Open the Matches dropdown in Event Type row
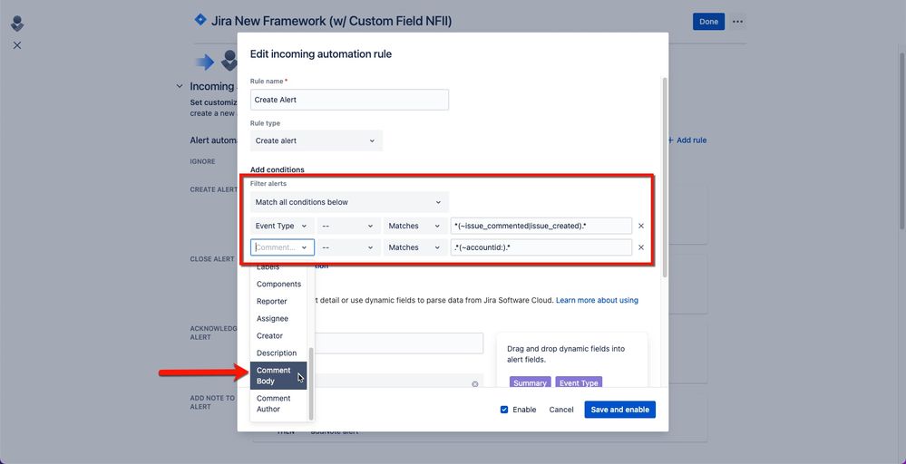The width and height of the screenshot is (906, 464). click(x=414, y=227)
